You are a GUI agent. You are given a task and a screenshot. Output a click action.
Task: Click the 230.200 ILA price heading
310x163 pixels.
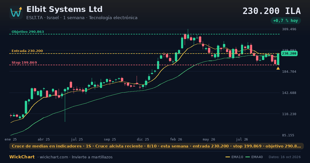pyautogui.click(x=272, y=11)
